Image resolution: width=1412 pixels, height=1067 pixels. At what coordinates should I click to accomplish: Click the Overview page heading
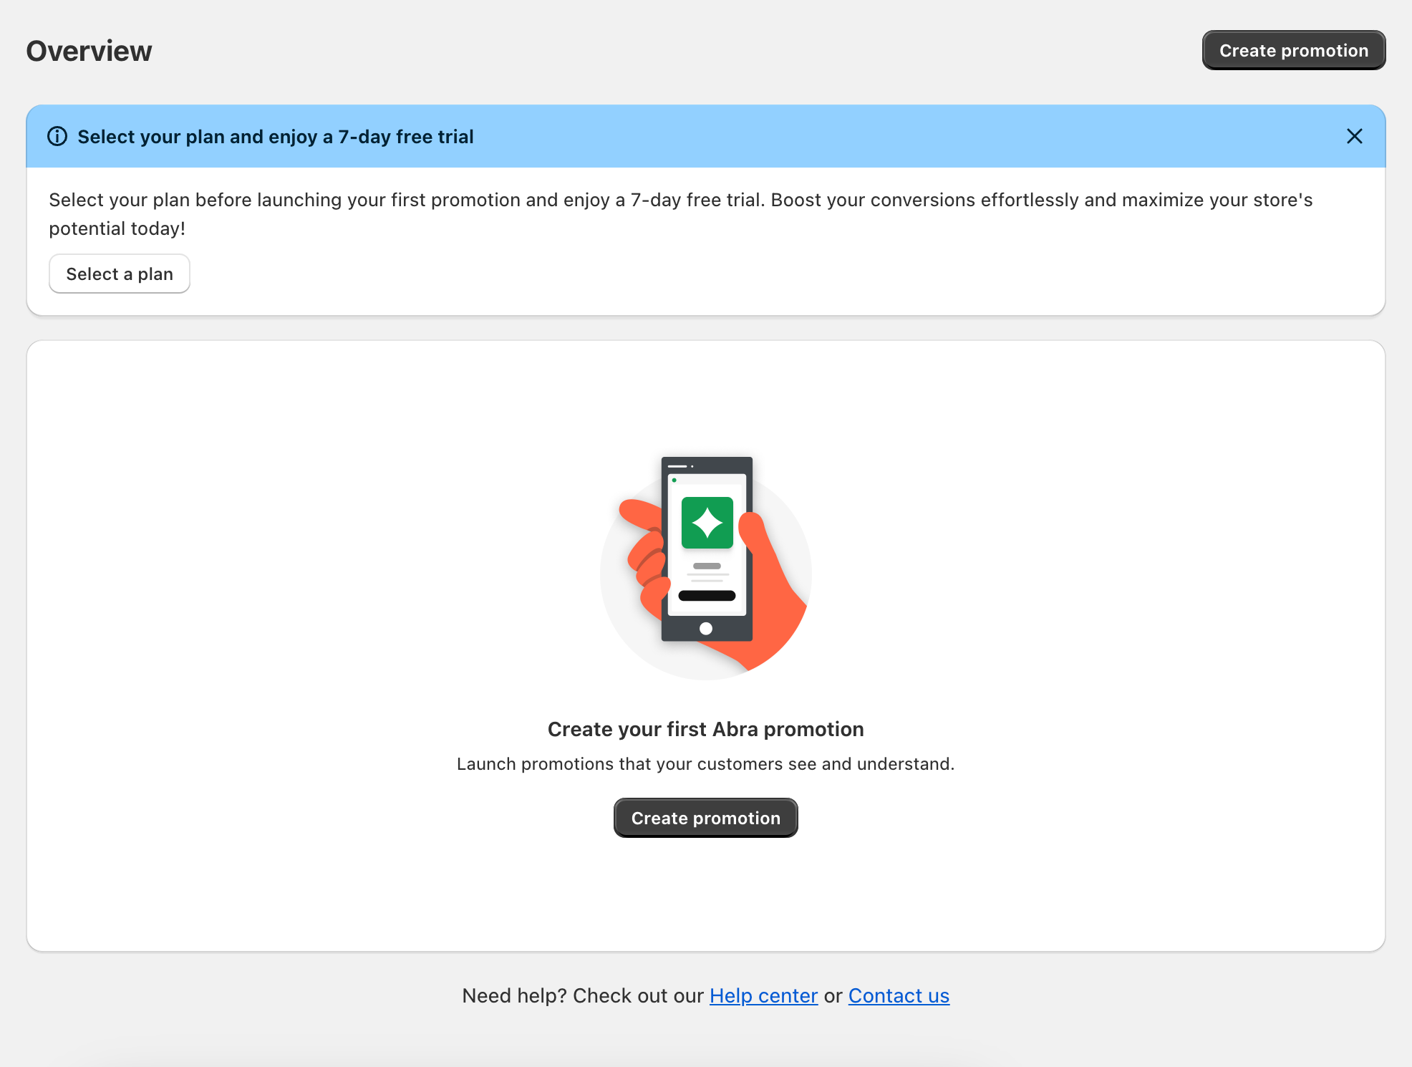point(89,51)
